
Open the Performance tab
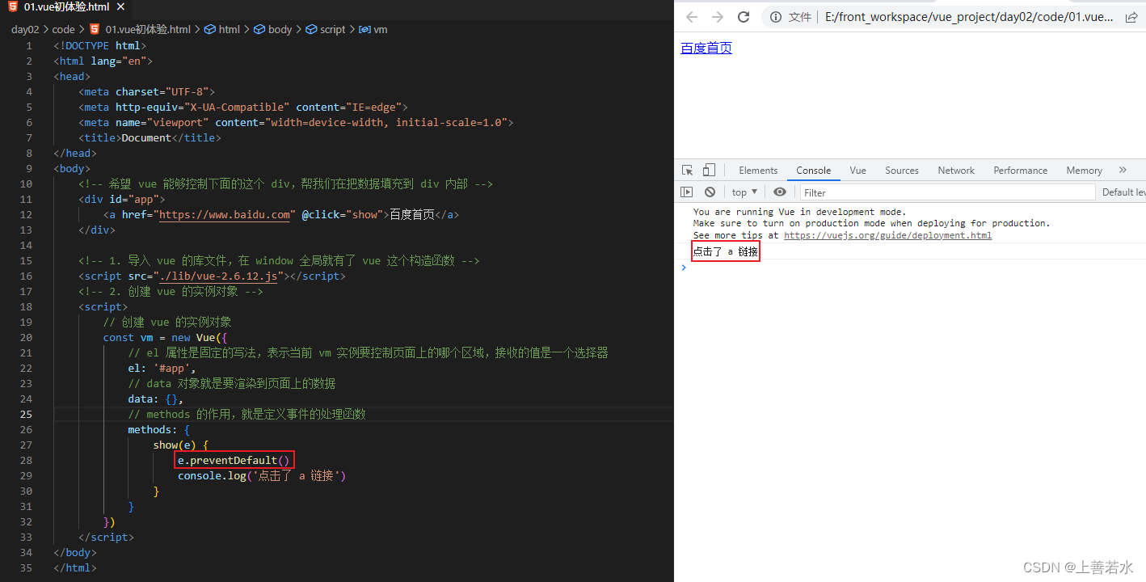point(1020,171)
